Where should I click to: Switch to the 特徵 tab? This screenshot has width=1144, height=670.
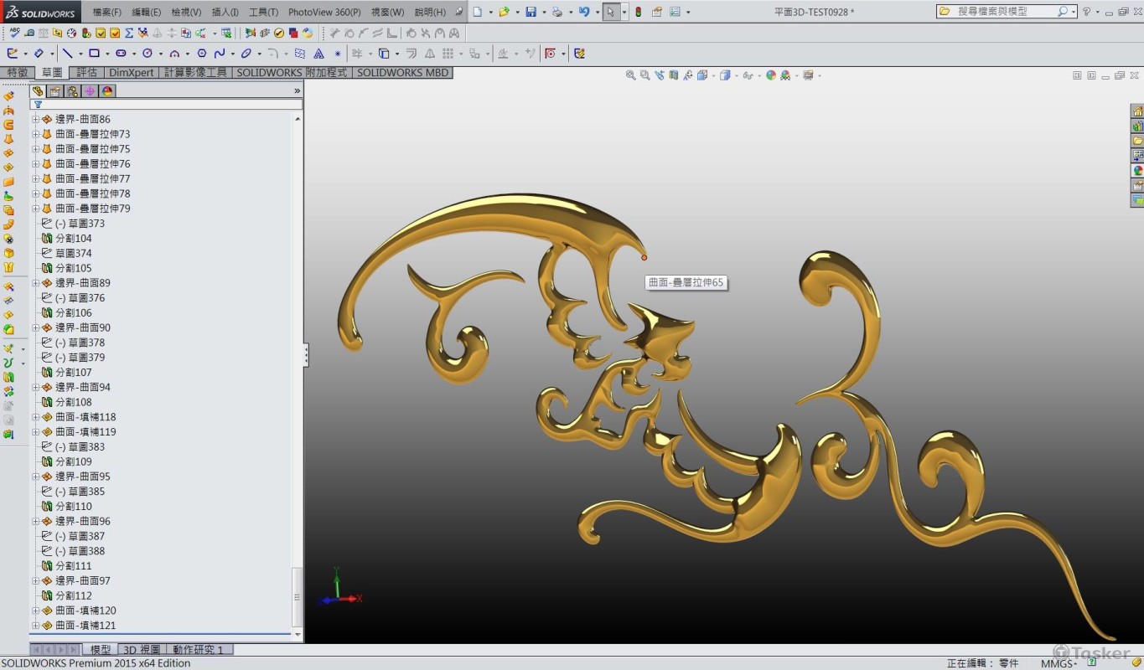[x=18, y=73]
